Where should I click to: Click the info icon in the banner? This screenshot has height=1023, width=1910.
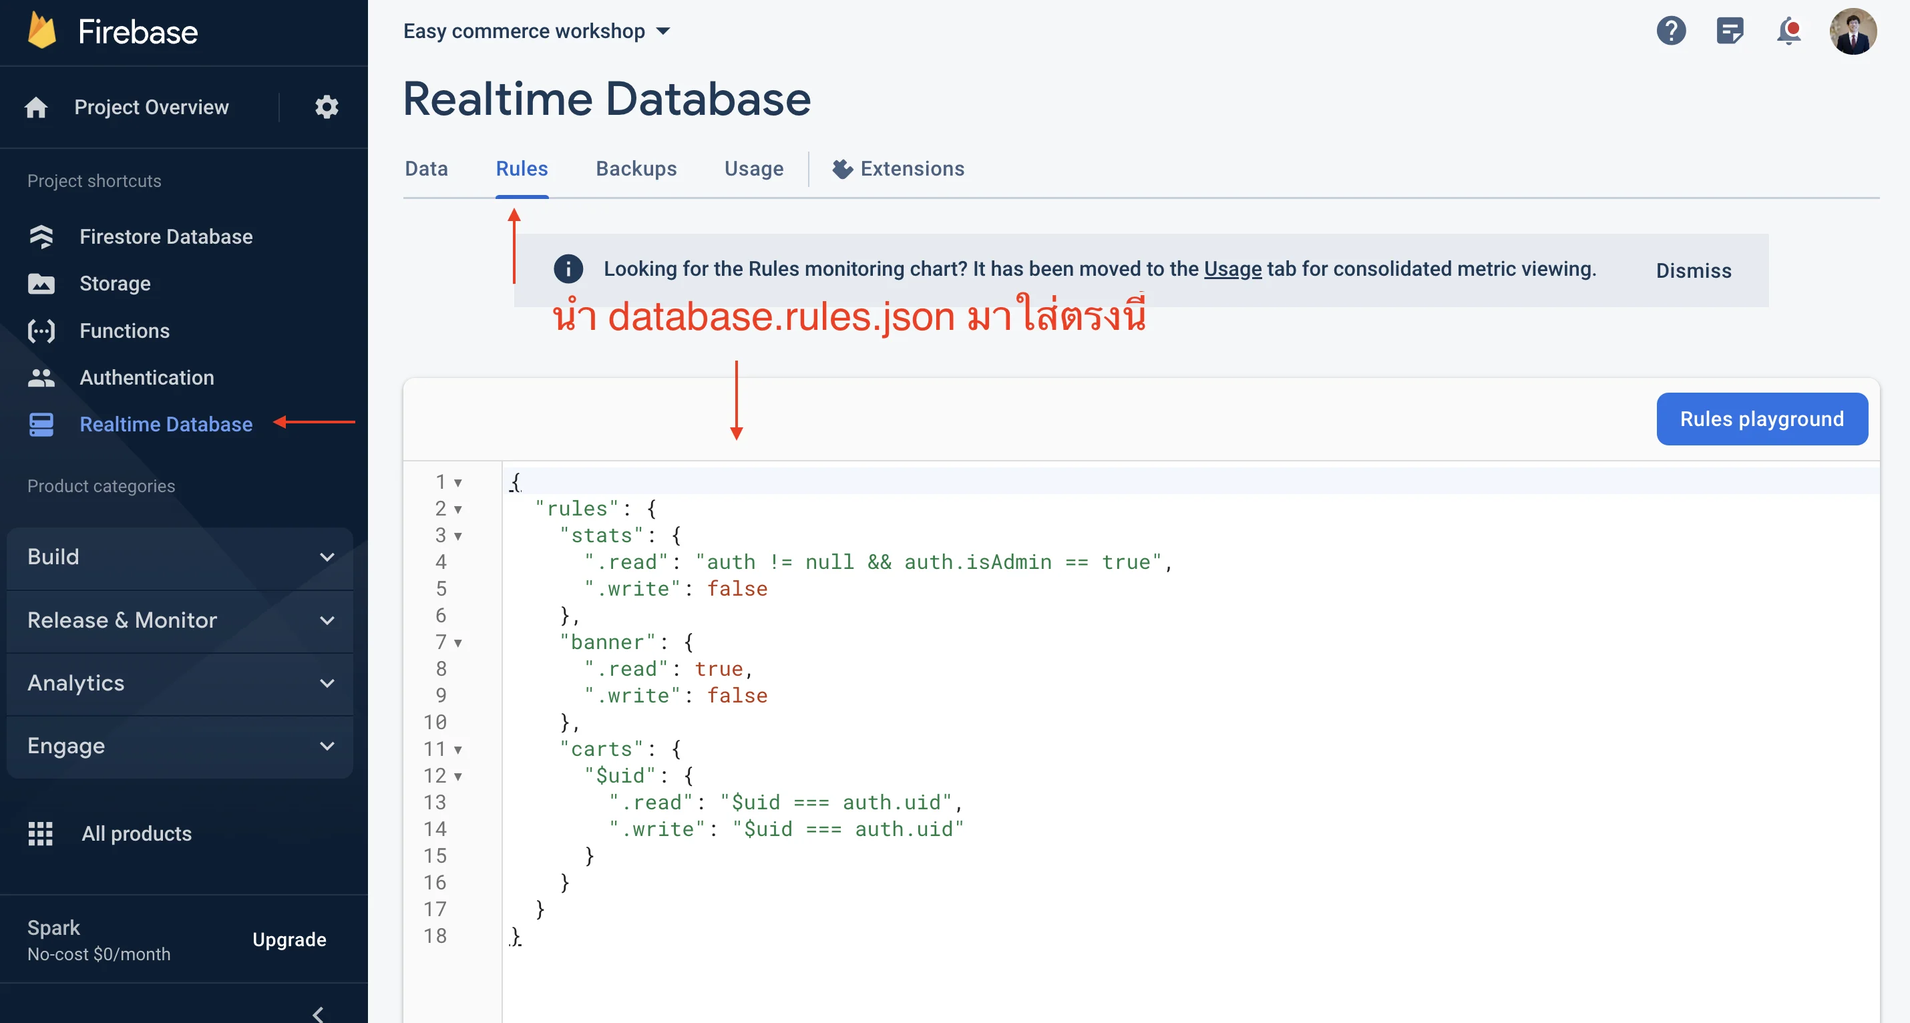pyautogui.click(x=568, y=268)
